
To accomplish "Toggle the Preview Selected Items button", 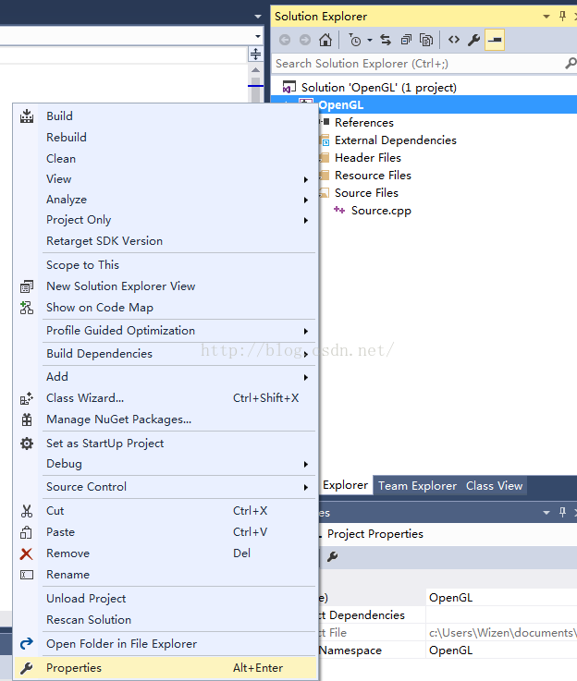I will tap(495, 40).
